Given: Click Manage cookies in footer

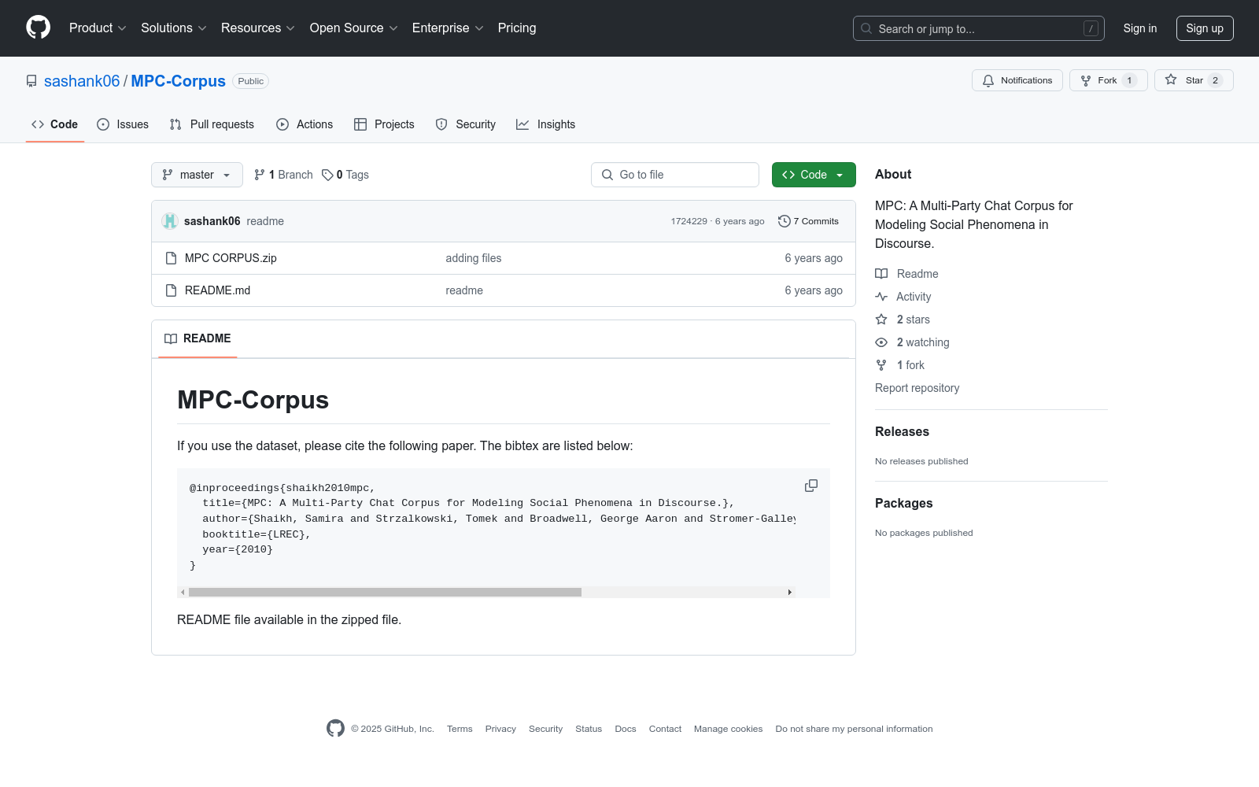Looking at the screenshot, I should pyautogui.click(x=729, y=729).
